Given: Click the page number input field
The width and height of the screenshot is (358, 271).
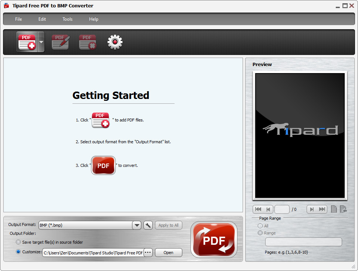Looking at the screenshot, I should click(x=282, y=209).
